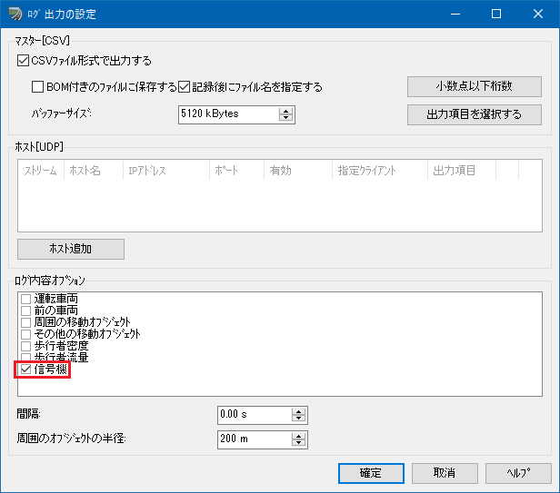The width and height of the screenshot is (560, 493).
Task: Check the 歩行者密度 log option
Action: pos(25,346)
